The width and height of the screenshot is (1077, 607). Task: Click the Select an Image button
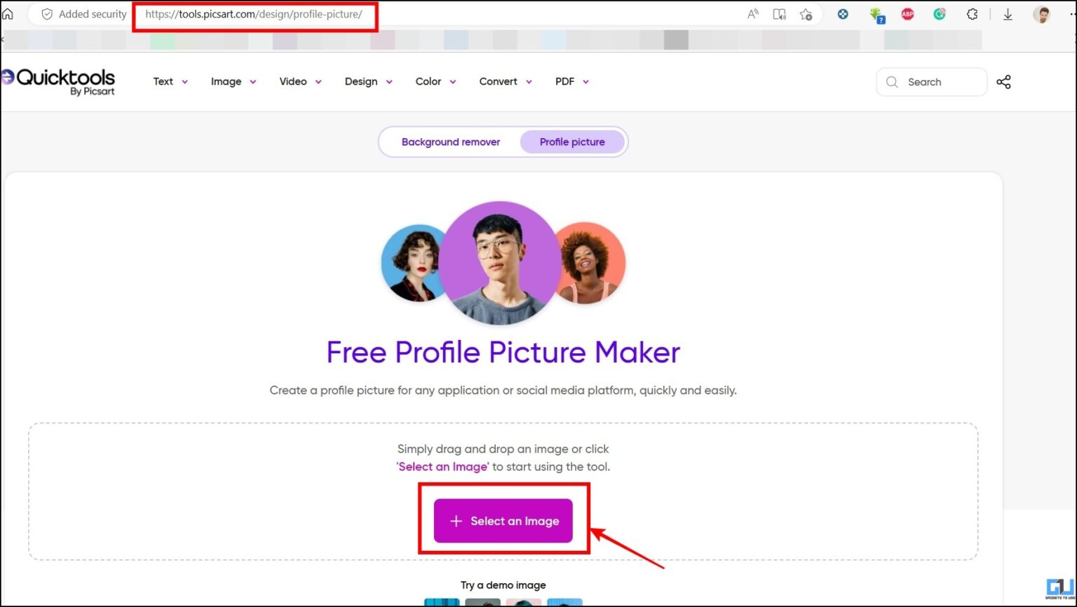point(503,521)
